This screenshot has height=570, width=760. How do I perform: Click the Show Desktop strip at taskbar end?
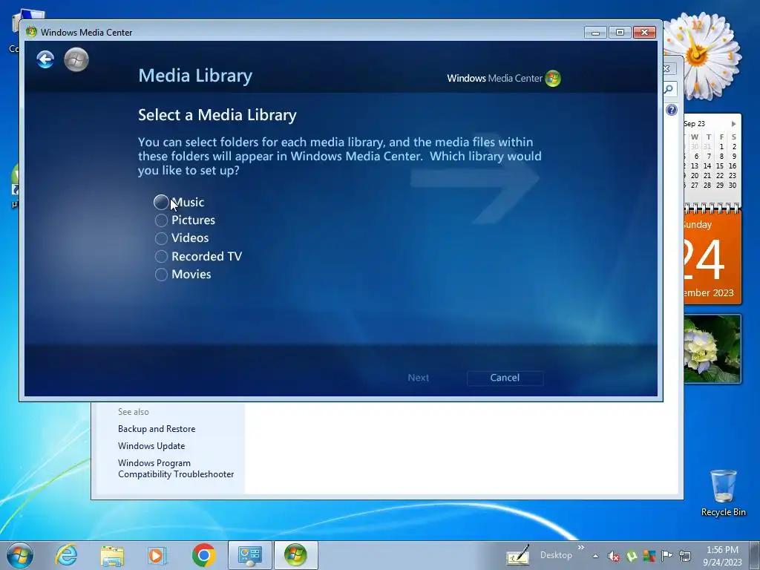click(x=754, y=556)
